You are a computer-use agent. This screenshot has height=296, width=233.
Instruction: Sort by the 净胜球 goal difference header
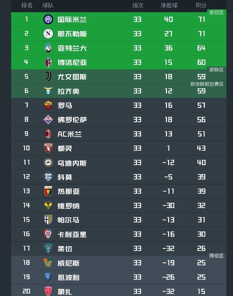(169, 5)
